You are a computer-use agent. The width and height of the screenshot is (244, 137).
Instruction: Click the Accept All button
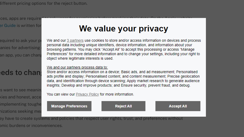click(x=178, y=106)
